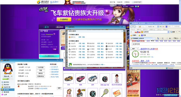Viewport: 181px width, 97px height.
Task: Click the IE back button
Action: point(131,27)
